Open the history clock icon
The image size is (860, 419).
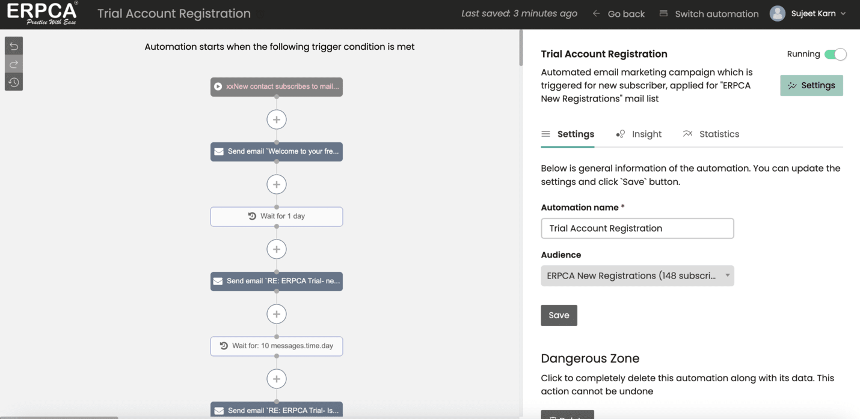pyautogui.click(x=14, y=82)
